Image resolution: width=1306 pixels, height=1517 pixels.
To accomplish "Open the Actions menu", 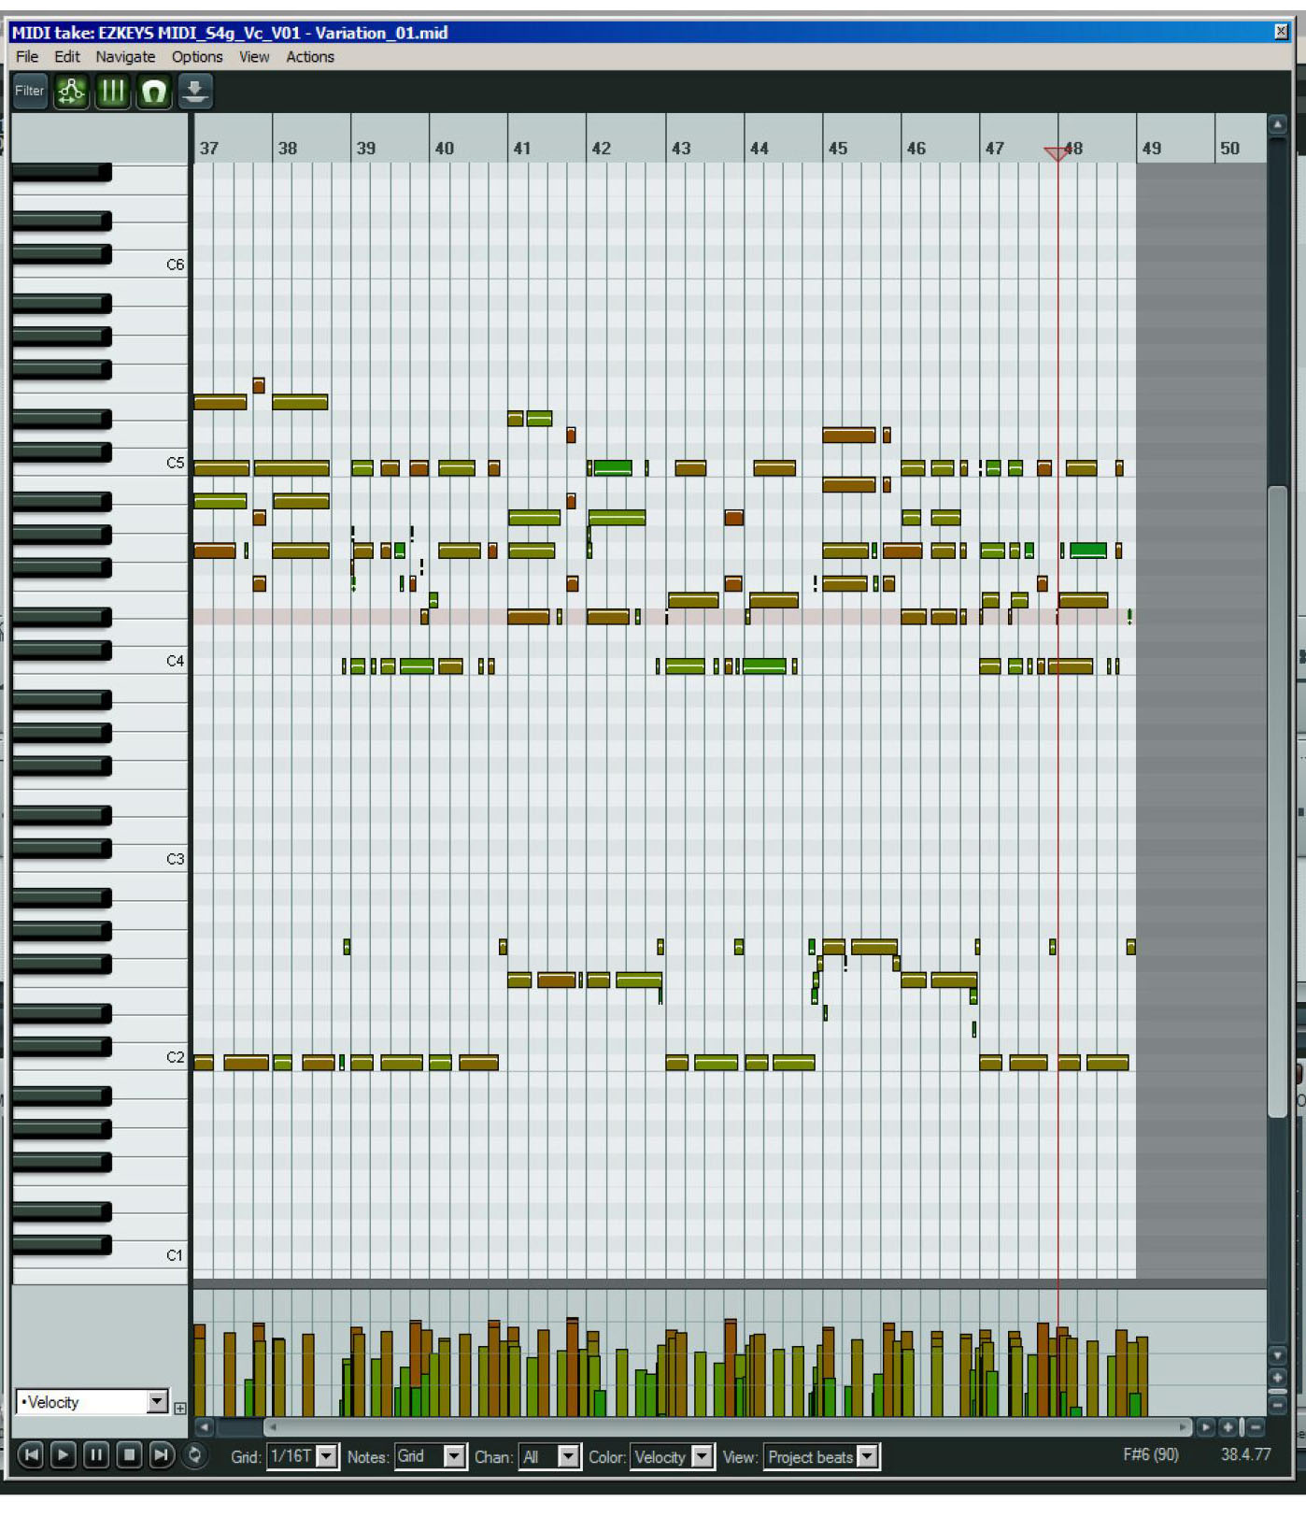I will [309, 57].
